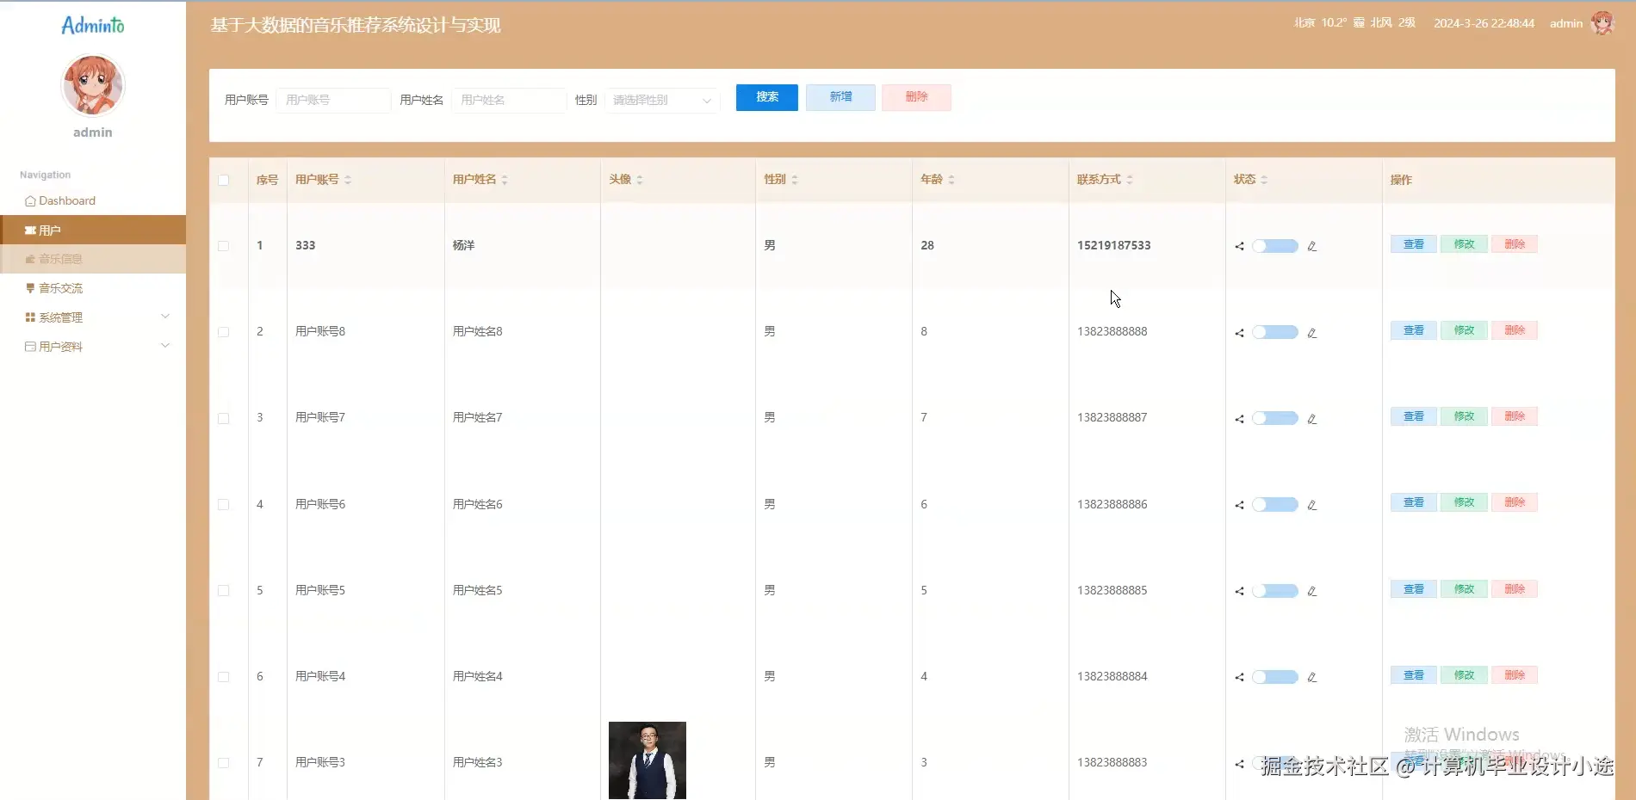Image resolution: width=1636 pixels, height=800 pixels.
Task: Click the share icon for 用户账号5
Action: pyautogui.click(x=1239, y=591)
